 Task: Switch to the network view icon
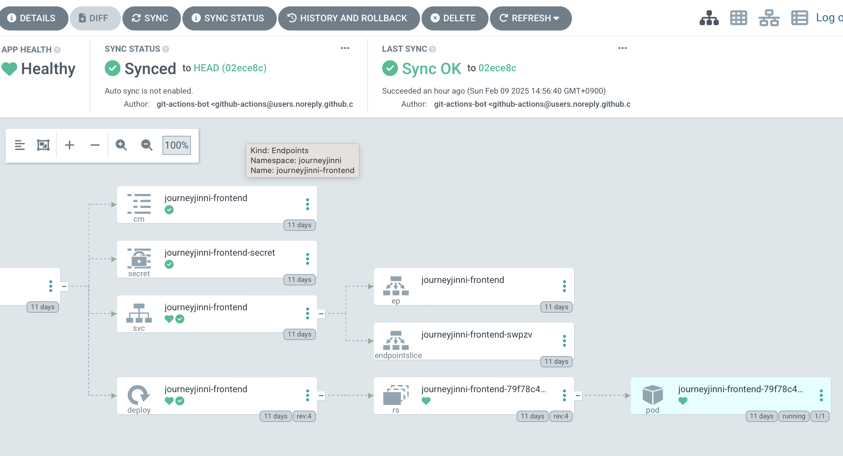769,18
